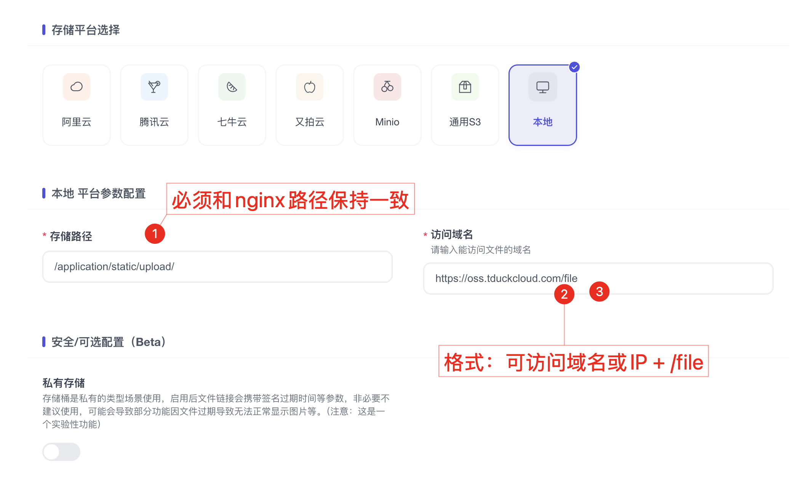The width and height of the screenshot is (790, 493).
Task: Click the 通用S3 box icon
Action: coord(465,87)
